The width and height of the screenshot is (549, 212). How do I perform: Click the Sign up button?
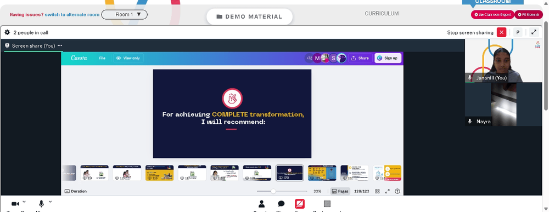click(388, 58)
